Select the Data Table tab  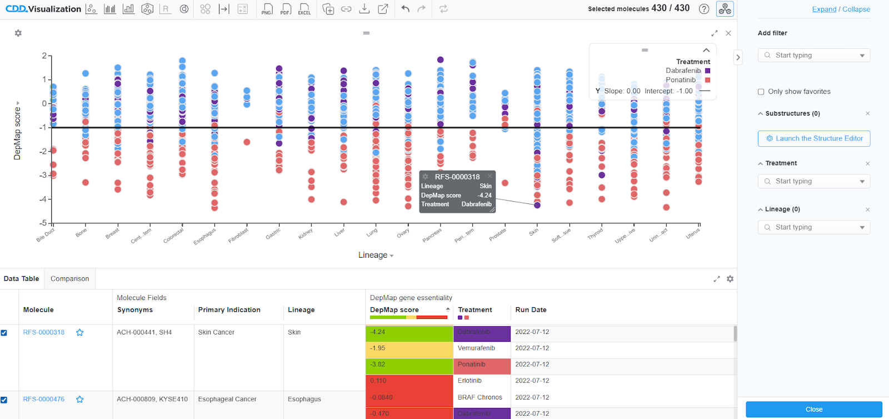point(22,279)
